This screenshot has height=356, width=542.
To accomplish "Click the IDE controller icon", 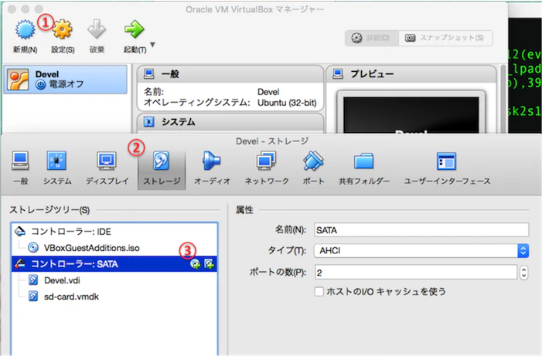I will 20,231.
